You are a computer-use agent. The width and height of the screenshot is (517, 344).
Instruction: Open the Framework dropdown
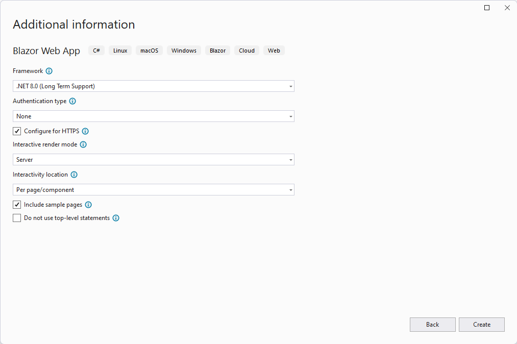tap(153, 86)
